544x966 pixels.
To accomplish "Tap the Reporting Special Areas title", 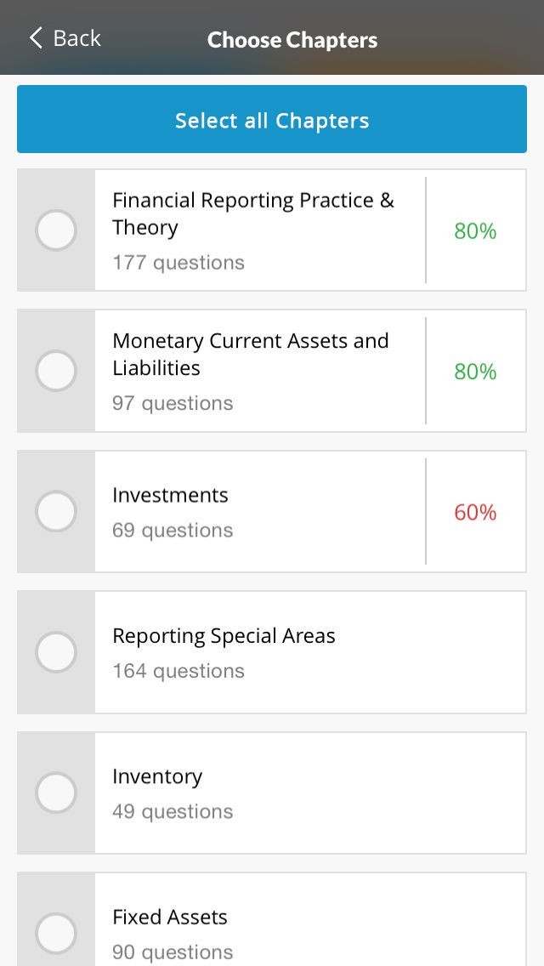I will point(224,636).
